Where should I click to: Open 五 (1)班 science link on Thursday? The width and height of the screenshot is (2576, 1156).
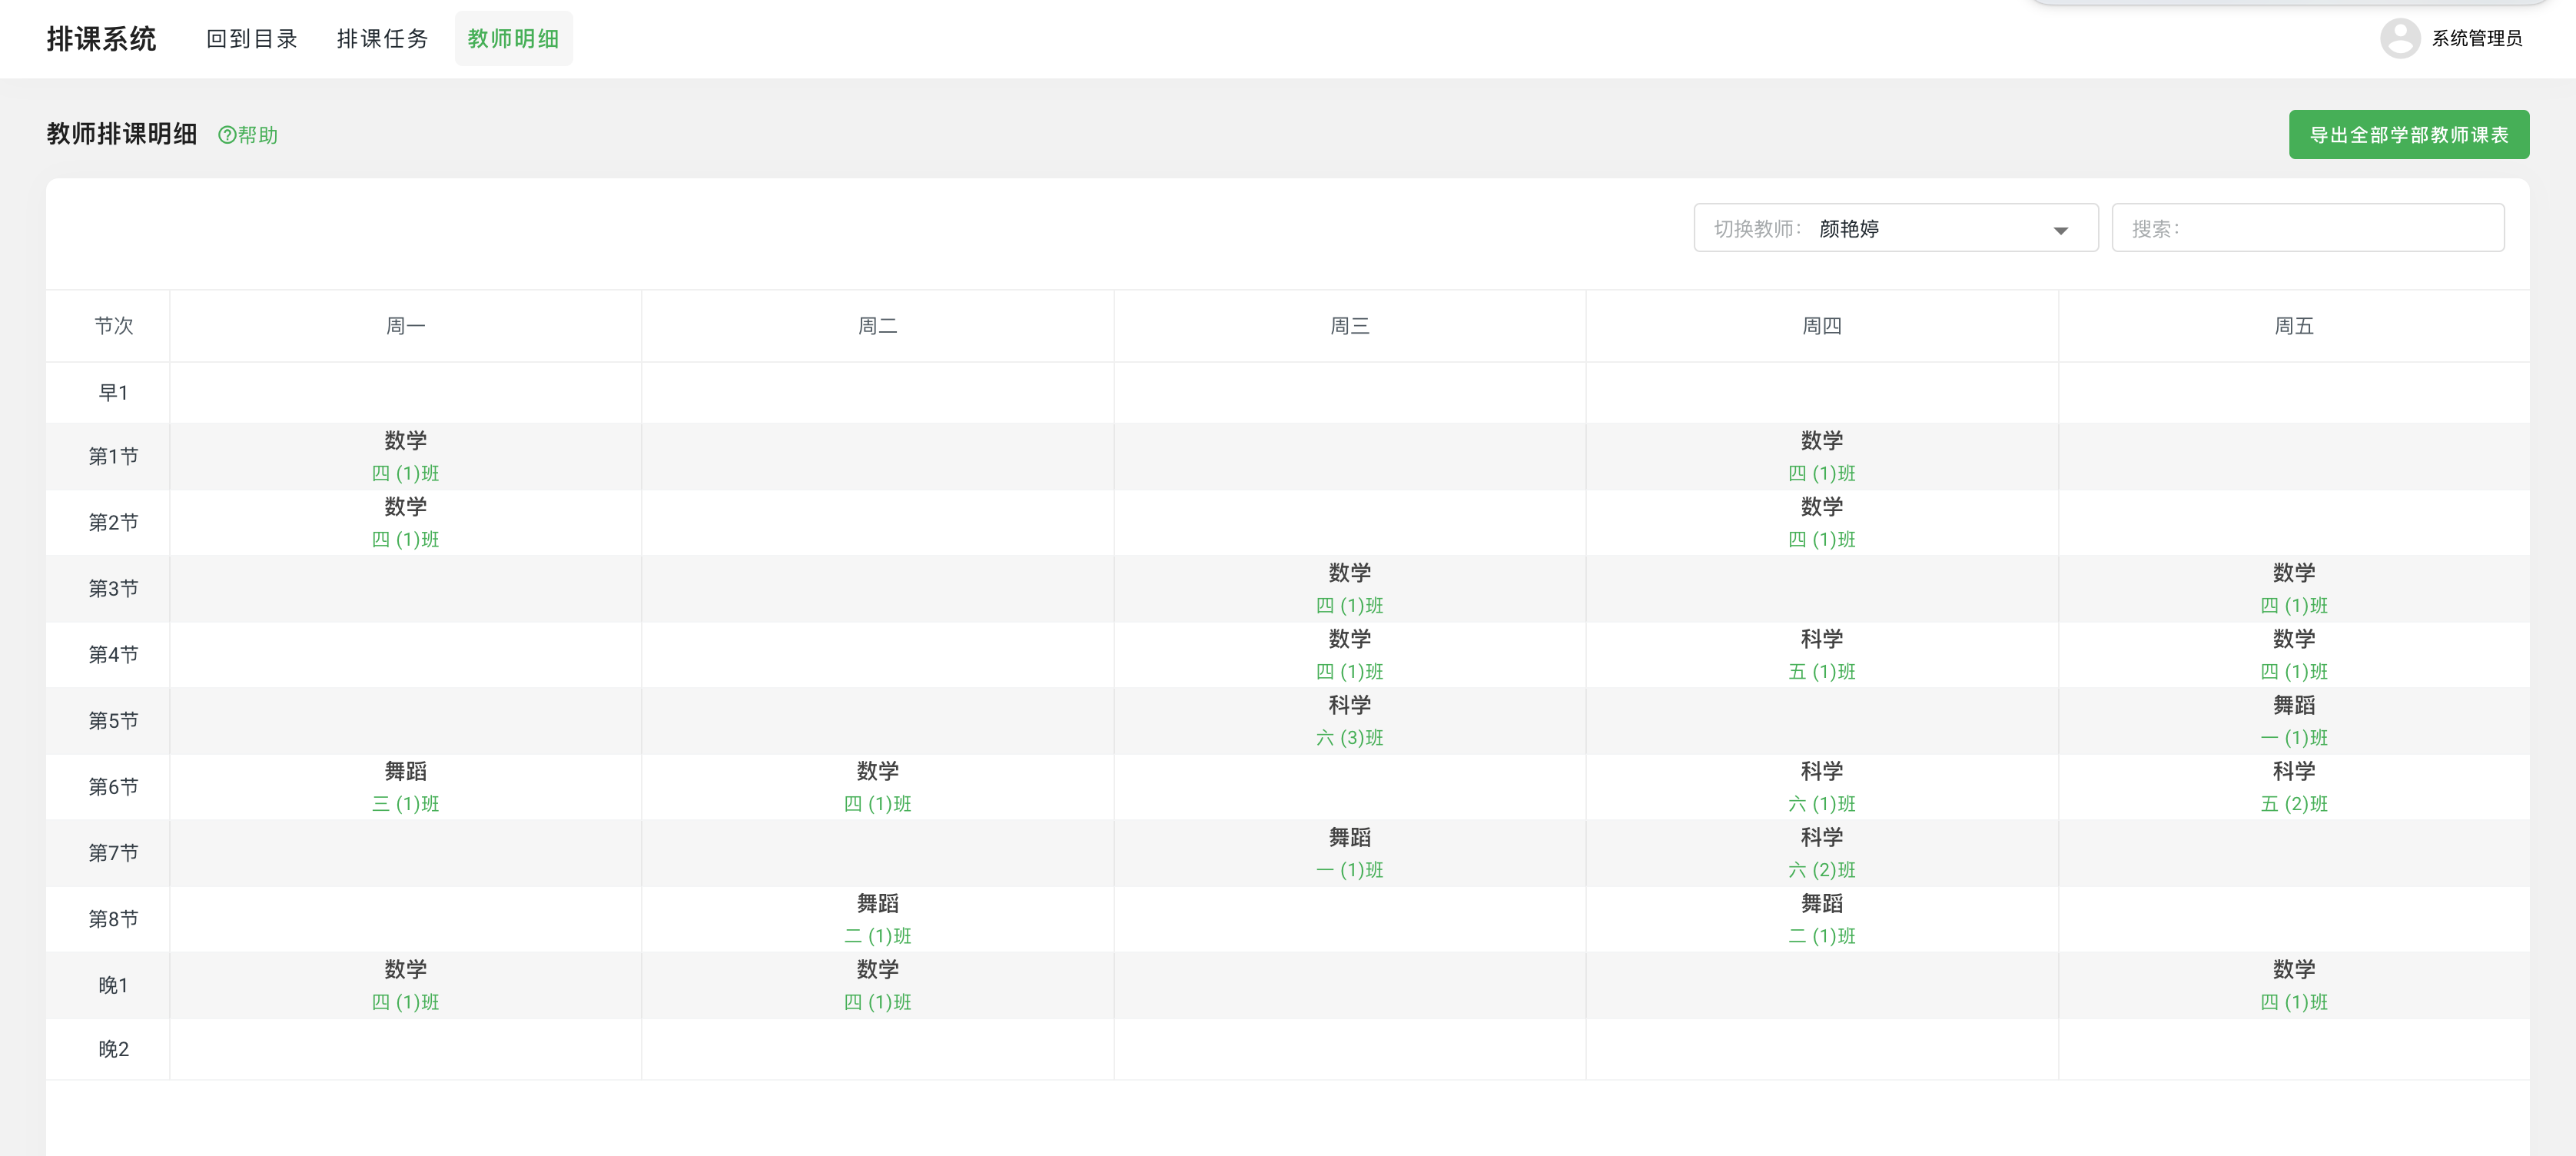1821,672
